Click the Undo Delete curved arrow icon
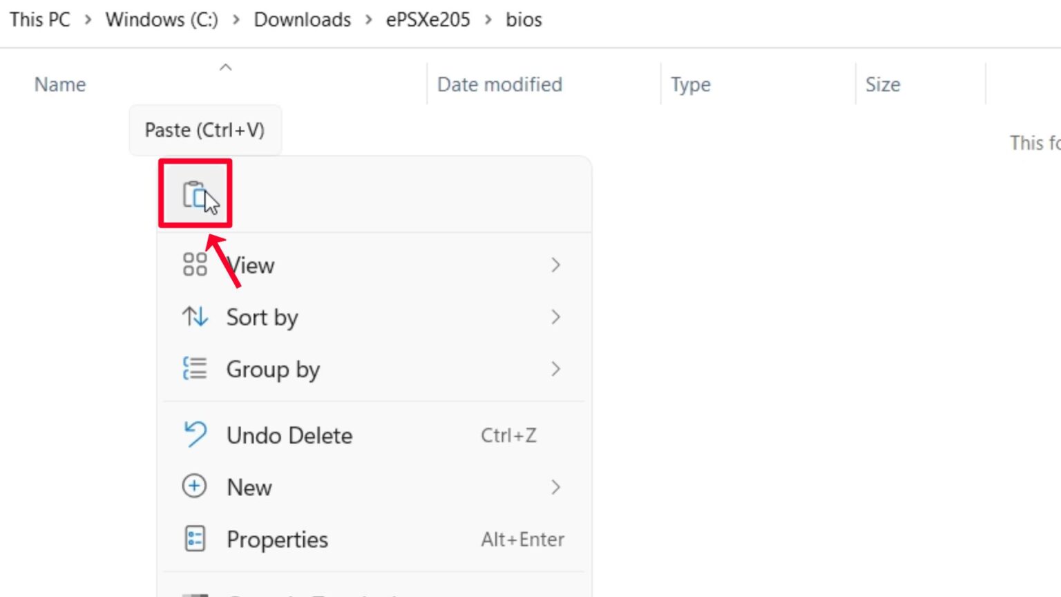This screenshot has height=597, width=1061. [x=195, y=435]
